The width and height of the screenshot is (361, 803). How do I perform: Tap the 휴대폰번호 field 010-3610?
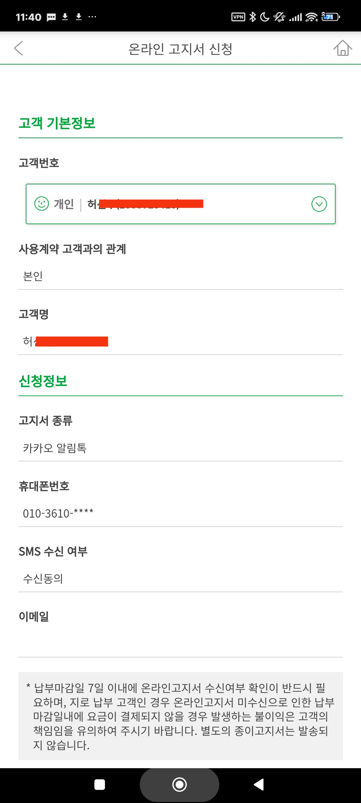point(180,513)
